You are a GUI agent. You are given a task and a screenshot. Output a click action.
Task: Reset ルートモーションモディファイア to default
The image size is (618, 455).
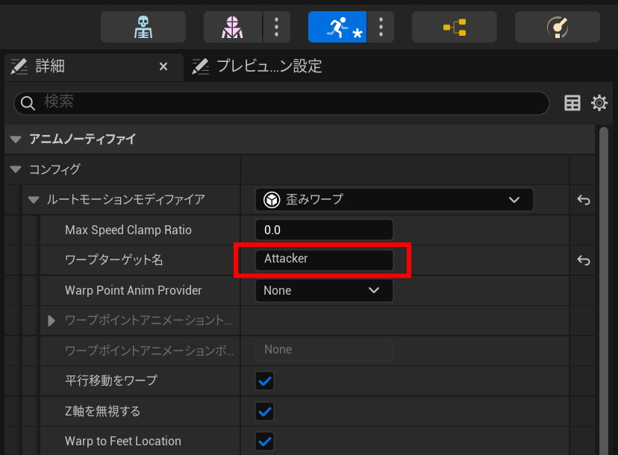click(584, 200)
